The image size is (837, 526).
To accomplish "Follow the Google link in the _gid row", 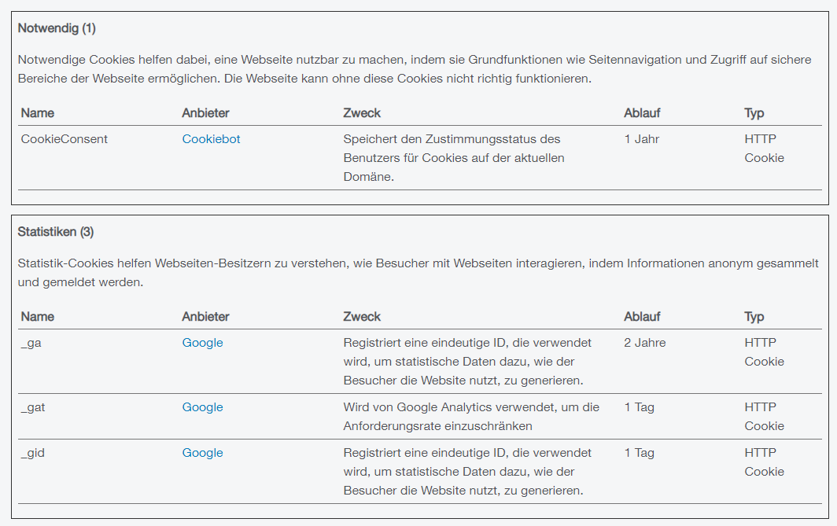I will pos(202,453).
